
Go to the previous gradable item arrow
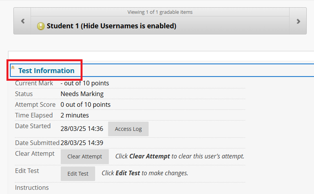coord(22,21)
